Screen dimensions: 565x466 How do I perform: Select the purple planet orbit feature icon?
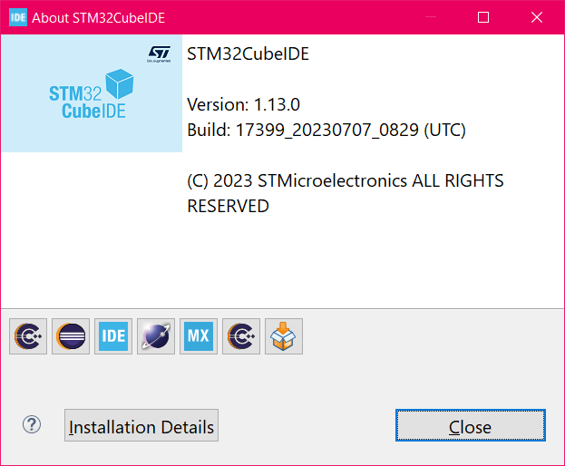[x=156, y=336]
